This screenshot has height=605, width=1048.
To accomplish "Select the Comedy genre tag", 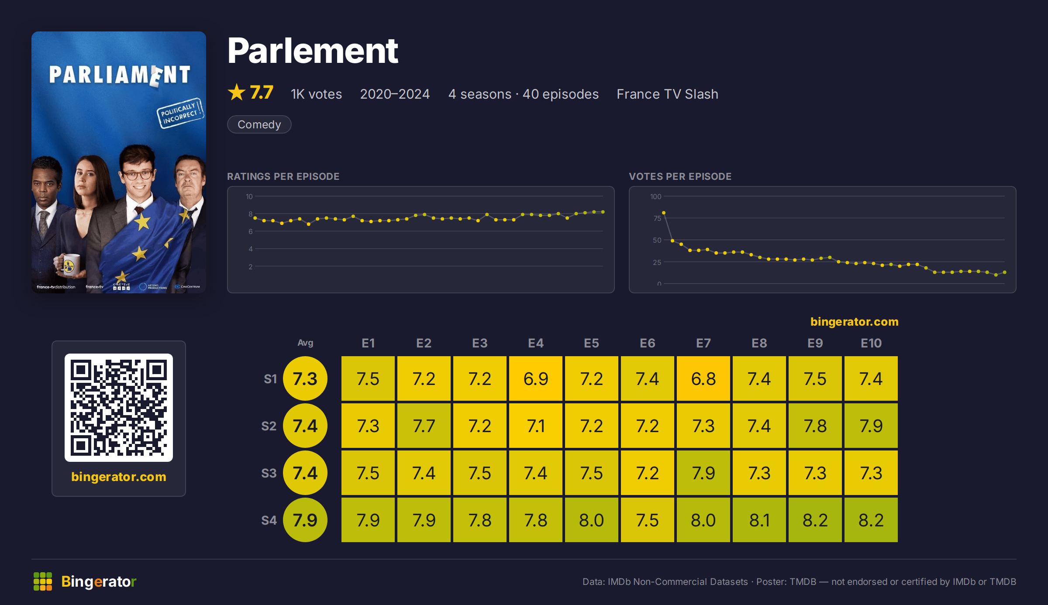I will (x=259, y=124).
